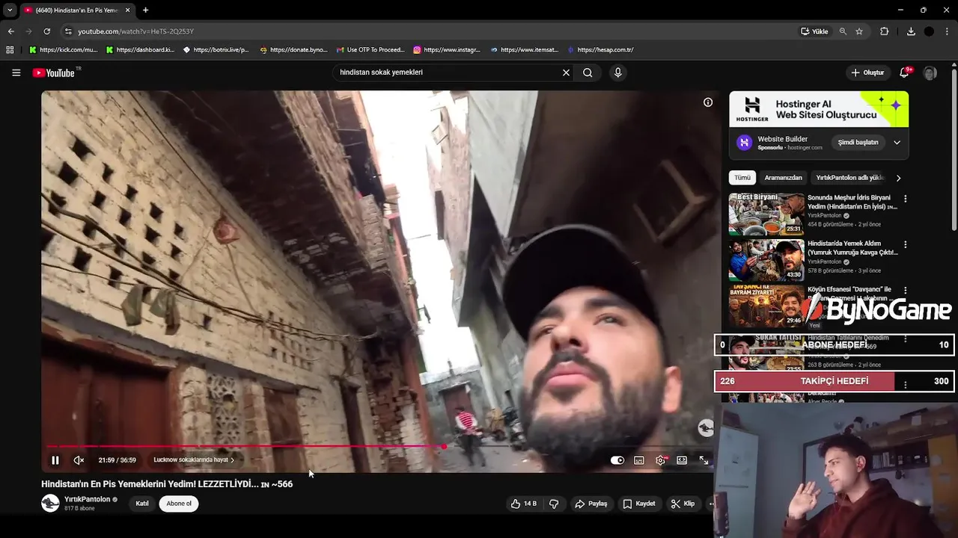Open the dashboard.ki bookmark

point(140,50)
